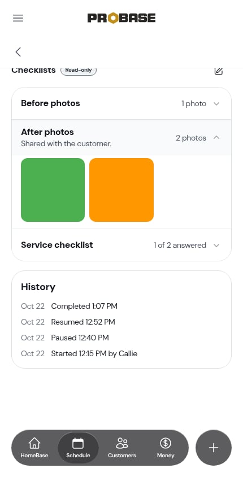Expand the Before photos section
Screen dimensions: 243x477
click(x=121, y=103)
